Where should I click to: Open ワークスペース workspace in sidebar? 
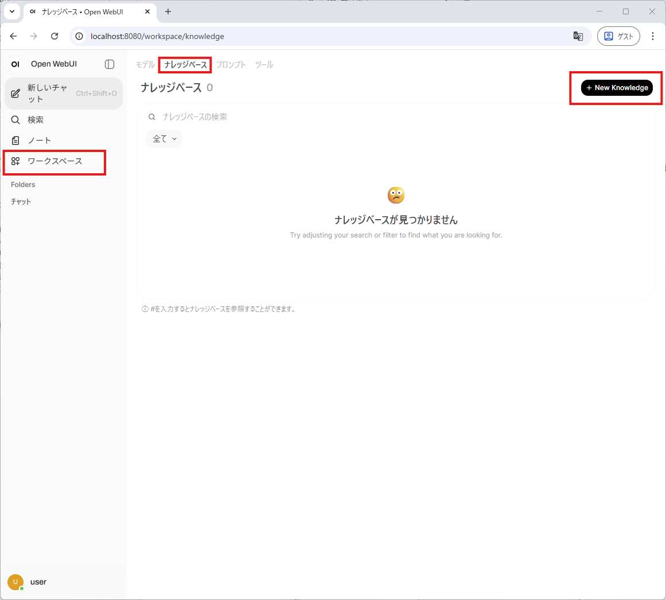(x=54, y=161)
